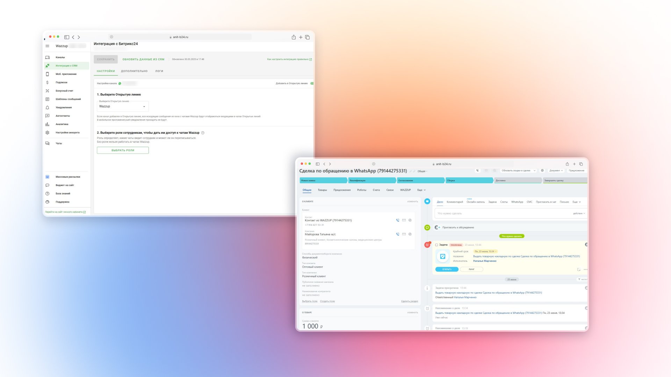
Task: Open Чаты in the sidebar
Action: (59, 143)
